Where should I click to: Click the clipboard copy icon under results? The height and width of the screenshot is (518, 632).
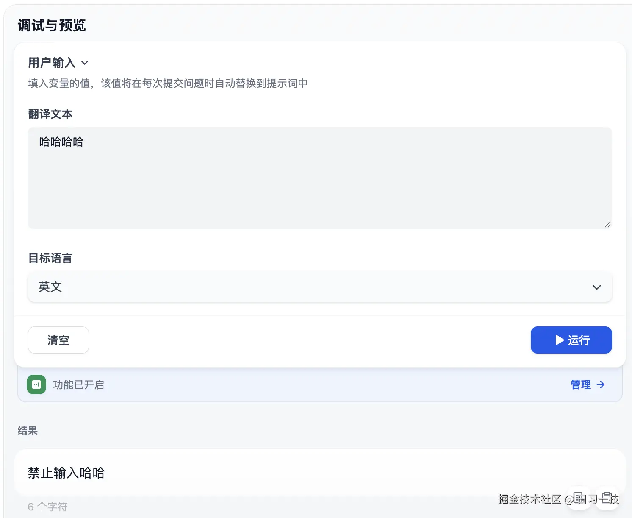(x=607, y=498)
